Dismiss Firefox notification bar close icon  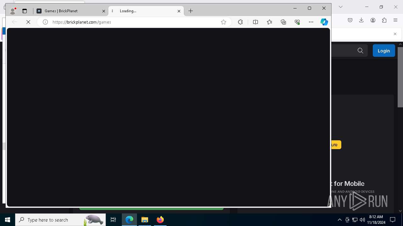[395, 34]
